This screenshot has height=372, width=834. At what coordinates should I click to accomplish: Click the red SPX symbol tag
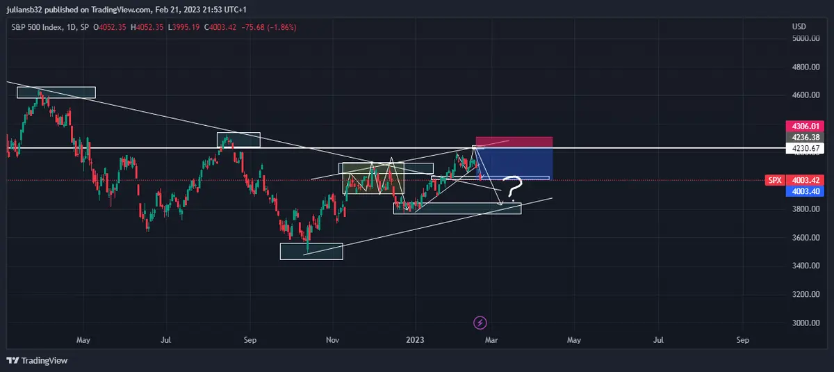[x=774, y=180]
